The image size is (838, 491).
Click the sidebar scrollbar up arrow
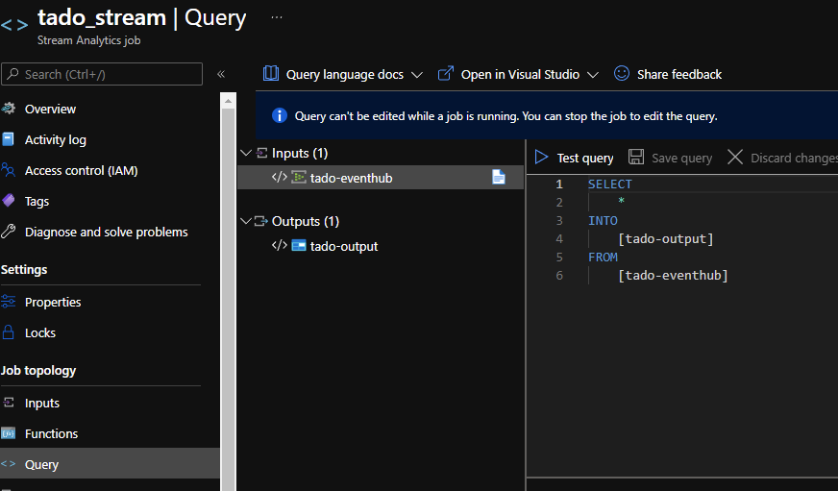click(228, 101)
